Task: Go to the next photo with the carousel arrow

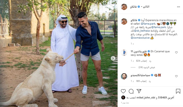Action: point(113,58)
